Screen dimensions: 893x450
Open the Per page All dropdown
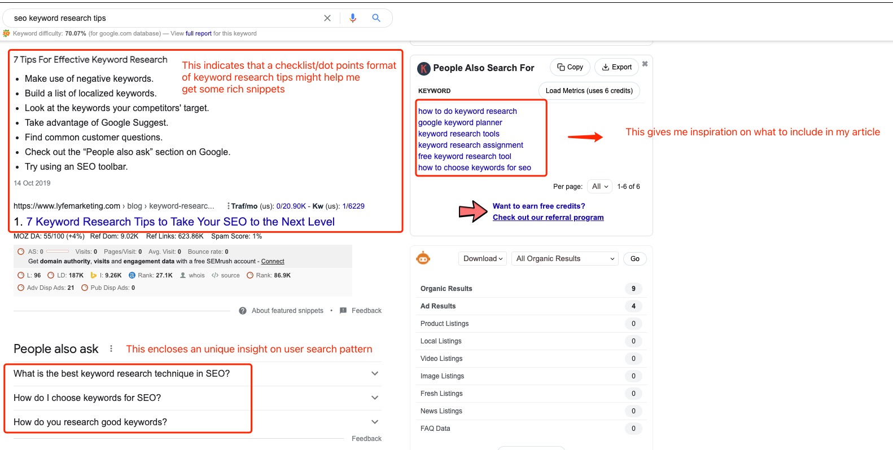point(599,187)
